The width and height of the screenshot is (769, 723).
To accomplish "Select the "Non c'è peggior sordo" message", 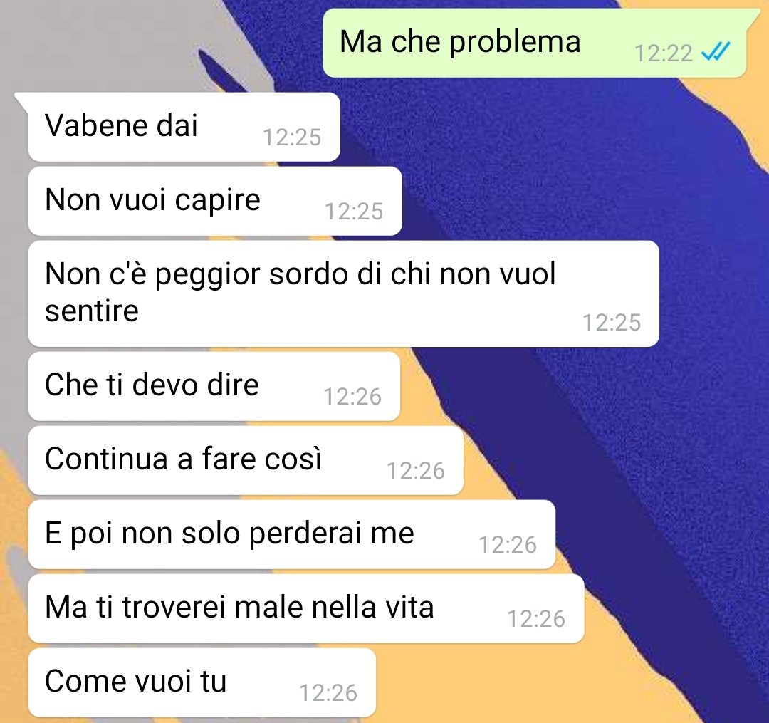I will 344,293.
